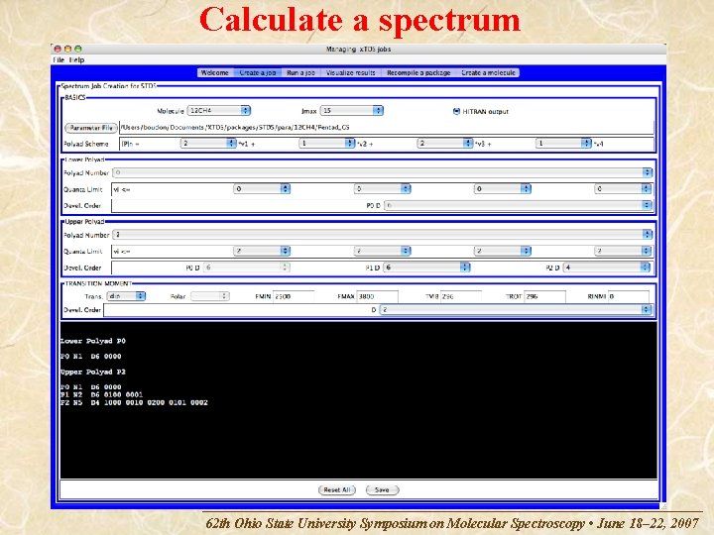714x535 pixels.
Task: Click the Parameter File button
Action: tap(91, 128)
